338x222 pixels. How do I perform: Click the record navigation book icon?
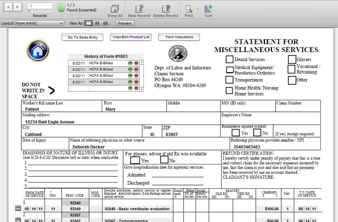tap(13, 7)
